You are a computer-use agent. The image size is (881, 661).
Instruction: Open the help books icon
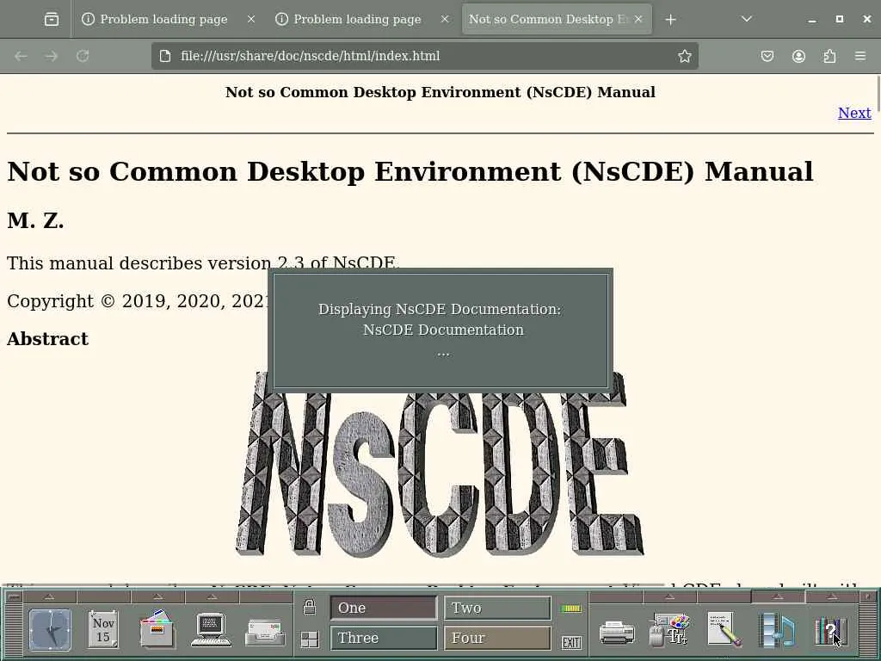point(830,632)
